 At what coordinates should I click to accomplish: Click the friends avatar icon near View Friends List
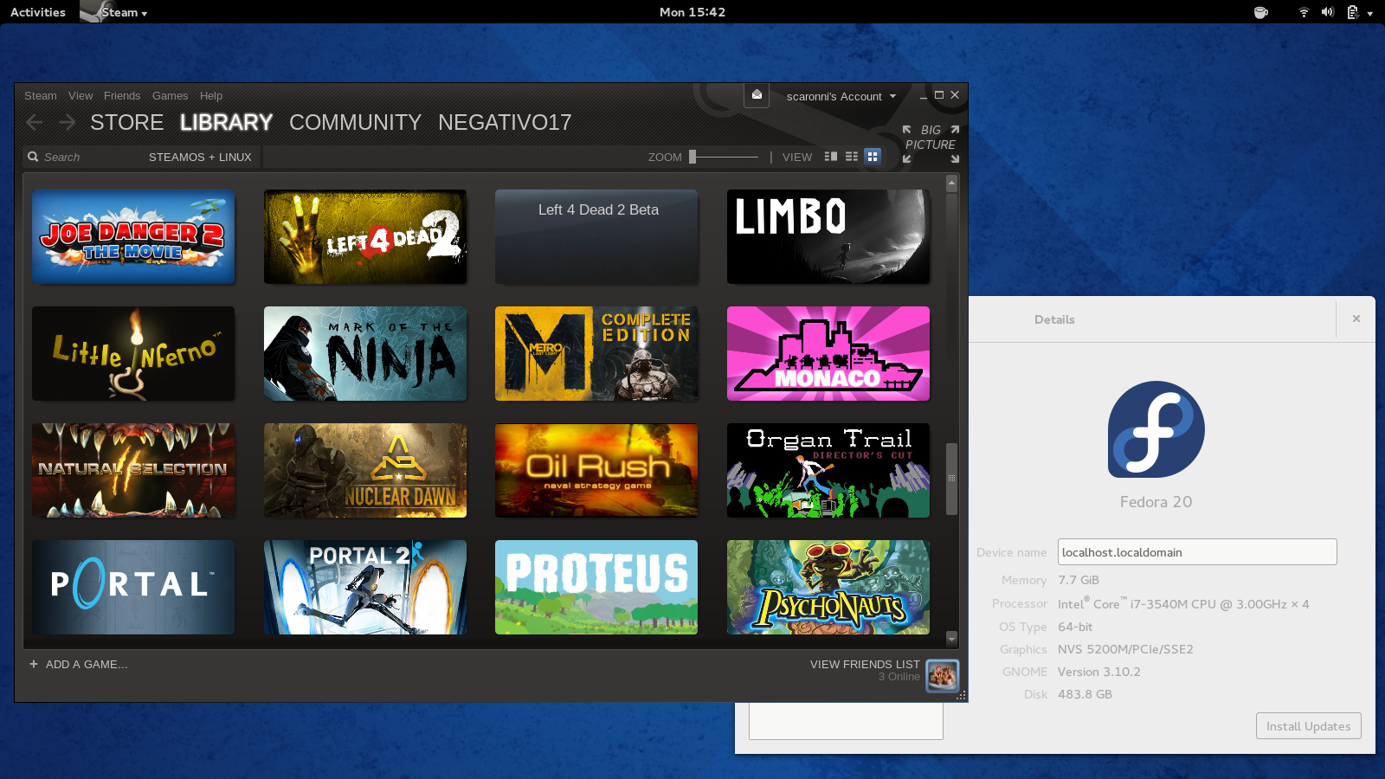tap(942, 675)
